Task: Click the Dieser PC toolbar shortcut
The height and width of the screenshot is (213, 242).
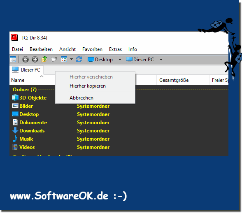Action: tap(140, 60)
